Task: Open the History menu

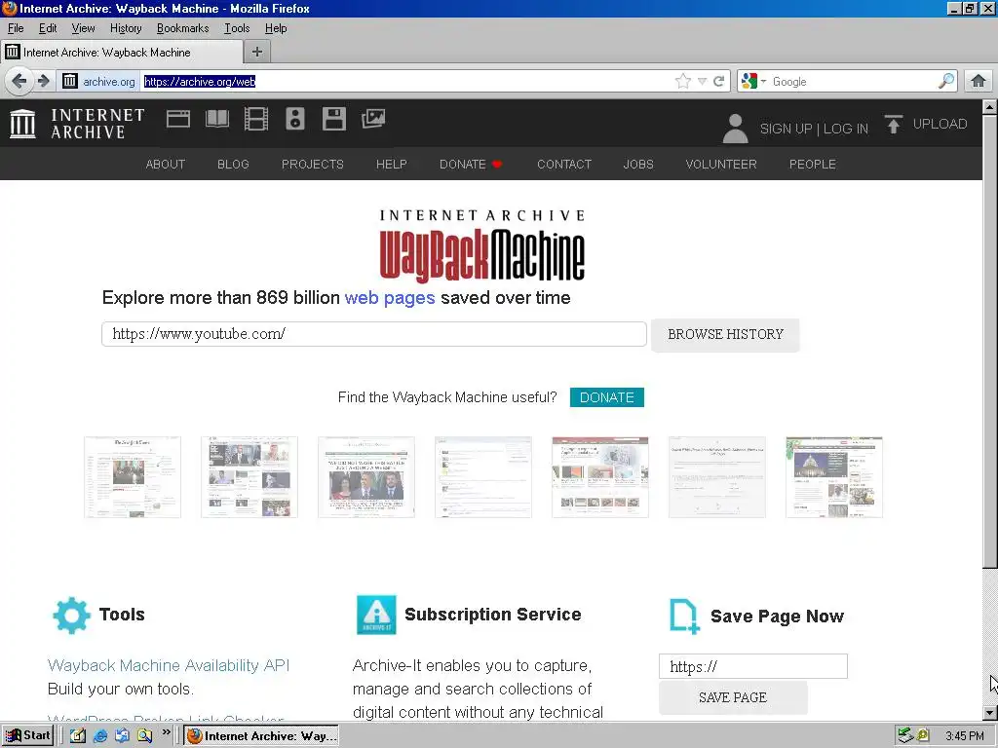Action: (x=126, y=28)
